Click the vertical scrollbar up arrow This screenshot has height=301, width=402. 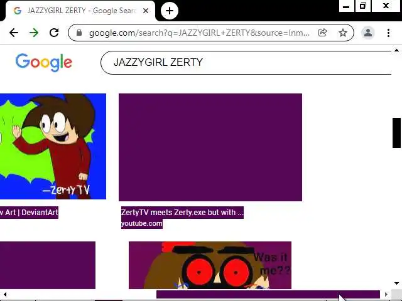pos(396,50)
